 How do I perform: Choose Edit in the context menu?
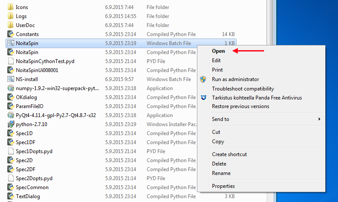click(x=216, y=60)
